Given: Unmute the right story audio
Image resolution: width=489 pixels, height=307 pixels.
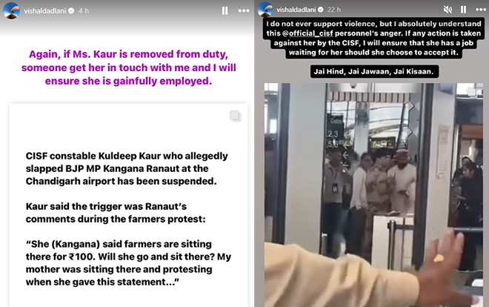Looking at the screenshot, I should pos(448,10).
